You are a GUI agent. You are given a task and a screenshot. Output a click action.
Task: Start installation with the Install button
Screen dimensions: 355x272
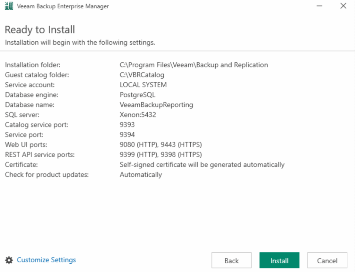279,260
